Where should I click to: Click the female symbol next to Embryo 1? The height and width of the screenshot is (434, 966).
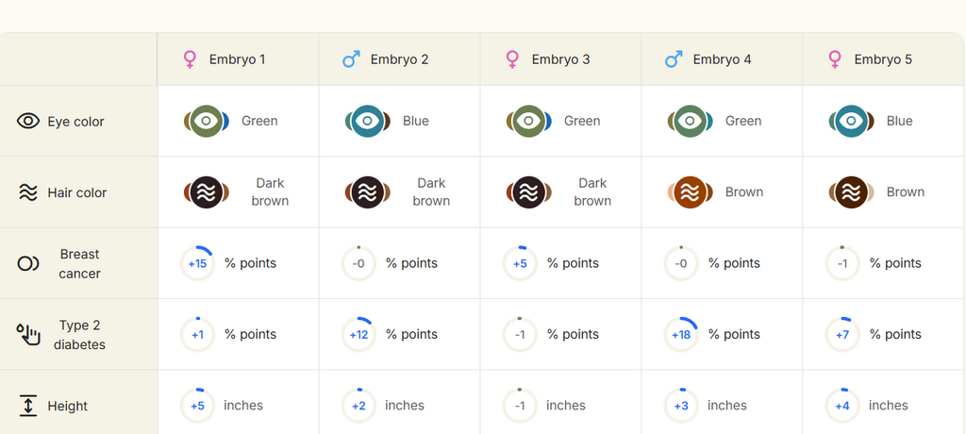coord(190,59)
